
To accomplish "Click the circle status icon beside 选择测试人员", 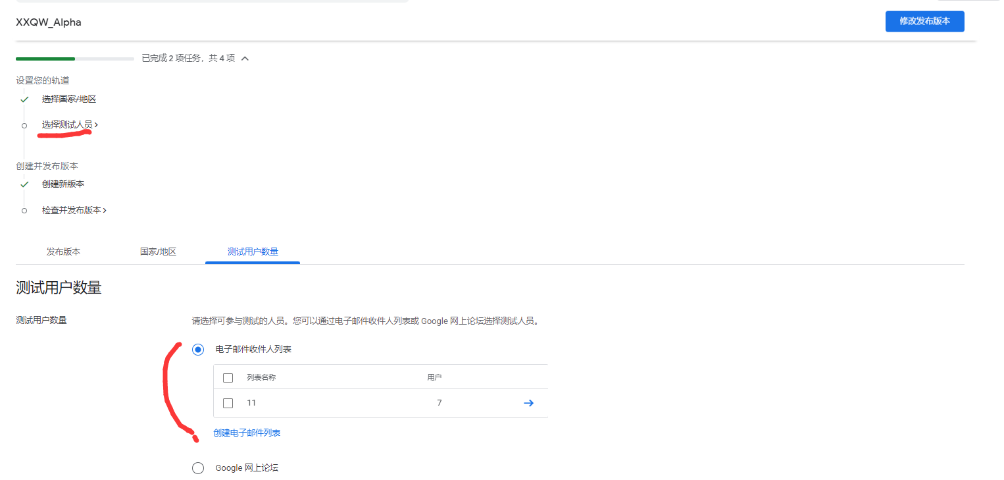I will (x=24, y=124).
